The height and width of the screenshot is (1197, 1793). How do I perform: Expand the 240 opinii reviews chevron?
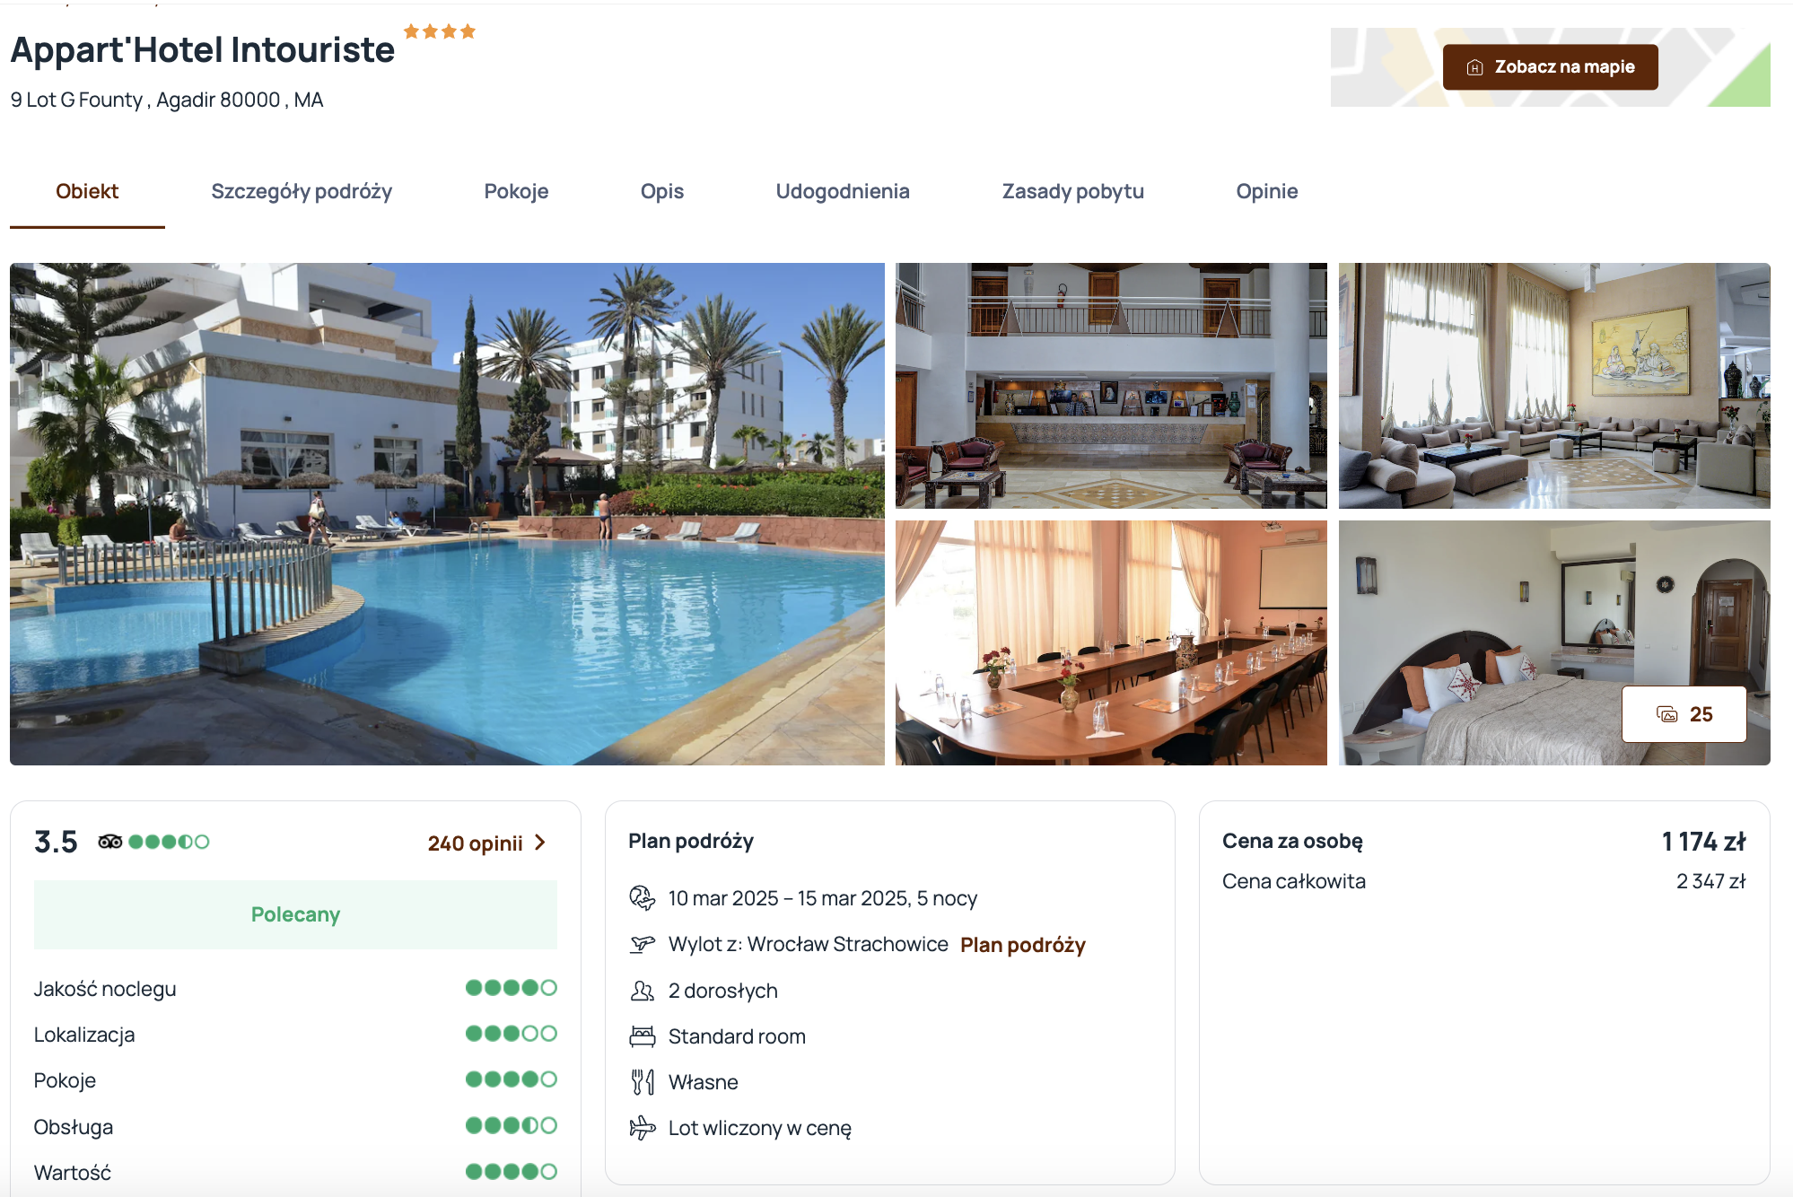tap(540, 843)
